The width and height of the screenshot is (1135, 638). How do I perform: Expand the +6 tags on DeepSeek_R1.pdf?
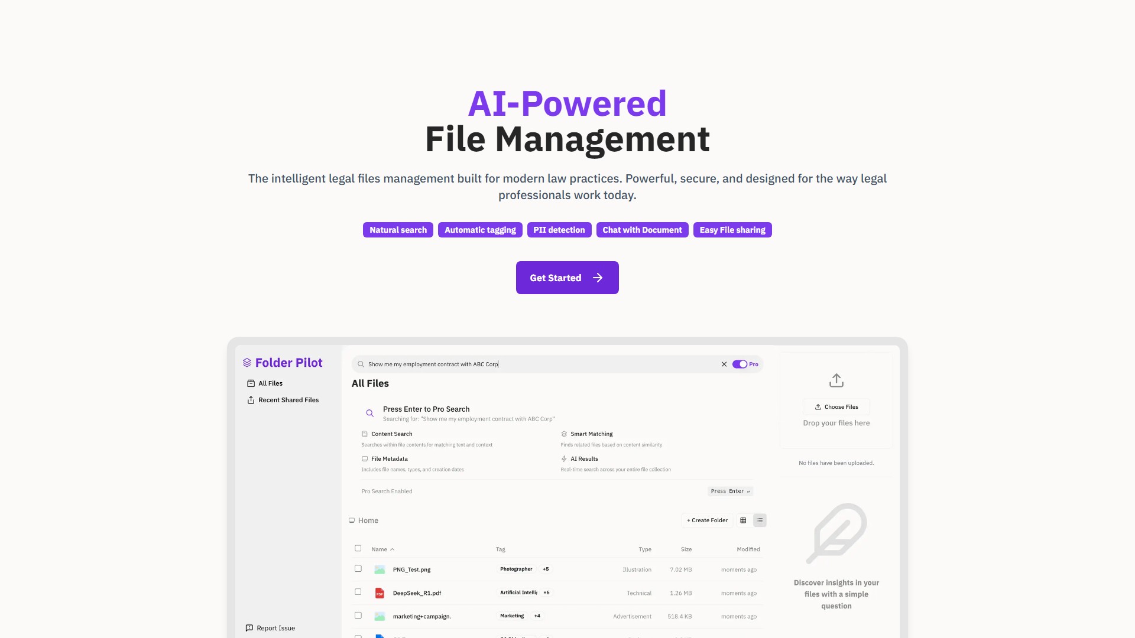pyautogui.click(x=546, y=593)
